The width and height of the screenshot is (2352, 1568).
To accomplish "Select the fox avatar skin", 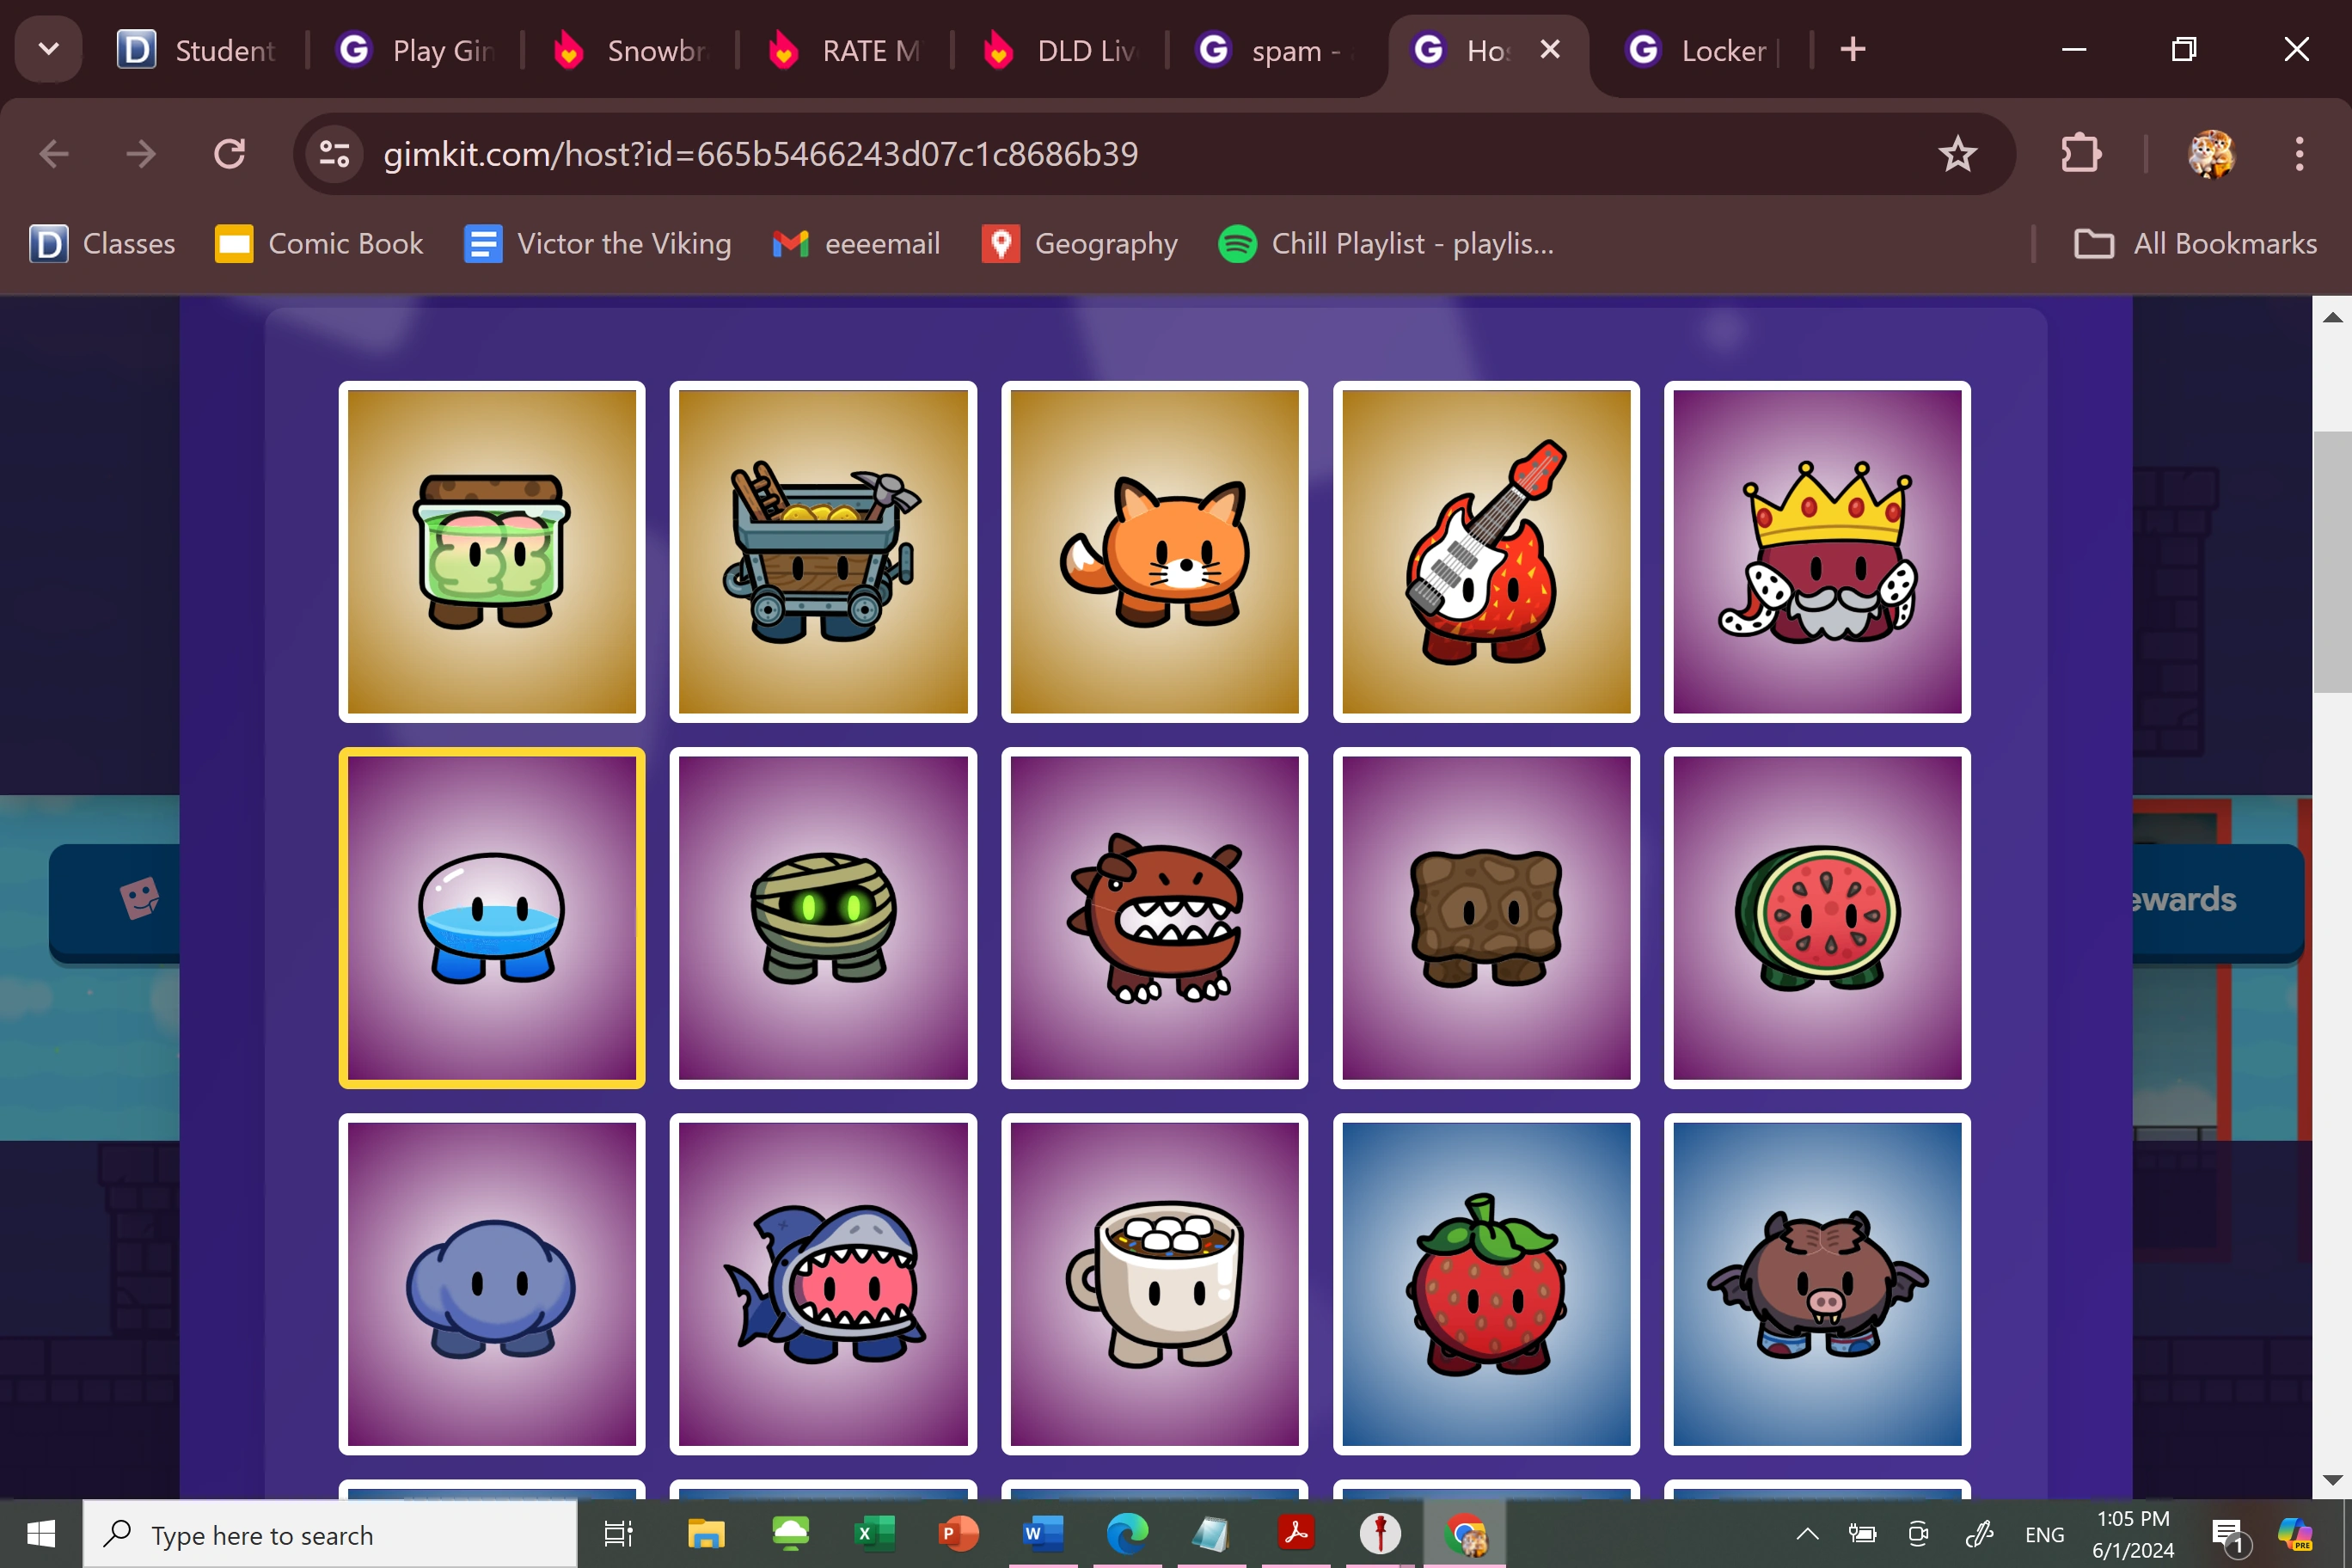I will pos(1153,551).
